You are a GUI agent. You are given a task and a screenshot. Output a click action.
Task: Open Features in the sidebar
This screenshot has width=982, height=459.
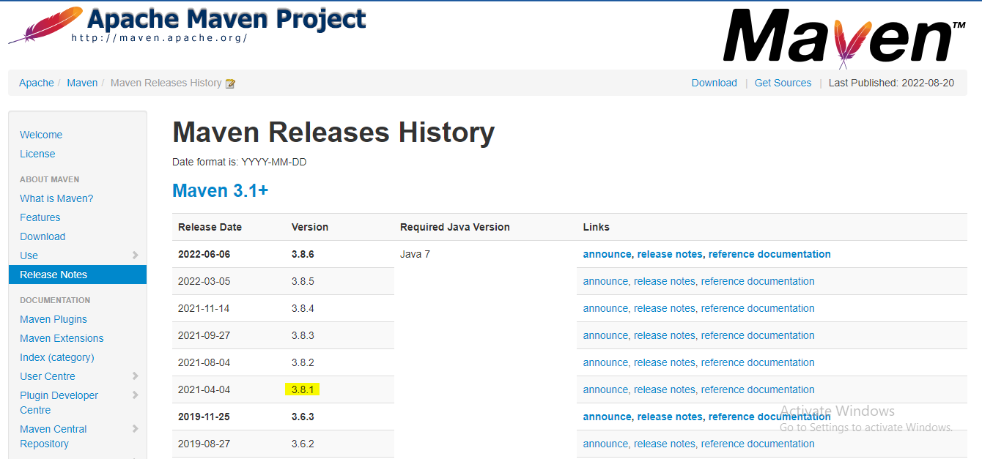point(40,217)
